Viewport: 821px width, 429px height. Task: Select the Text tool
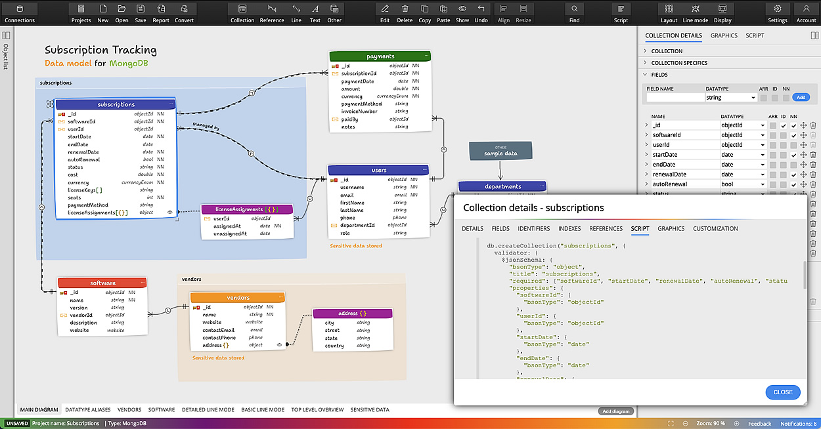tap(315, 13)
